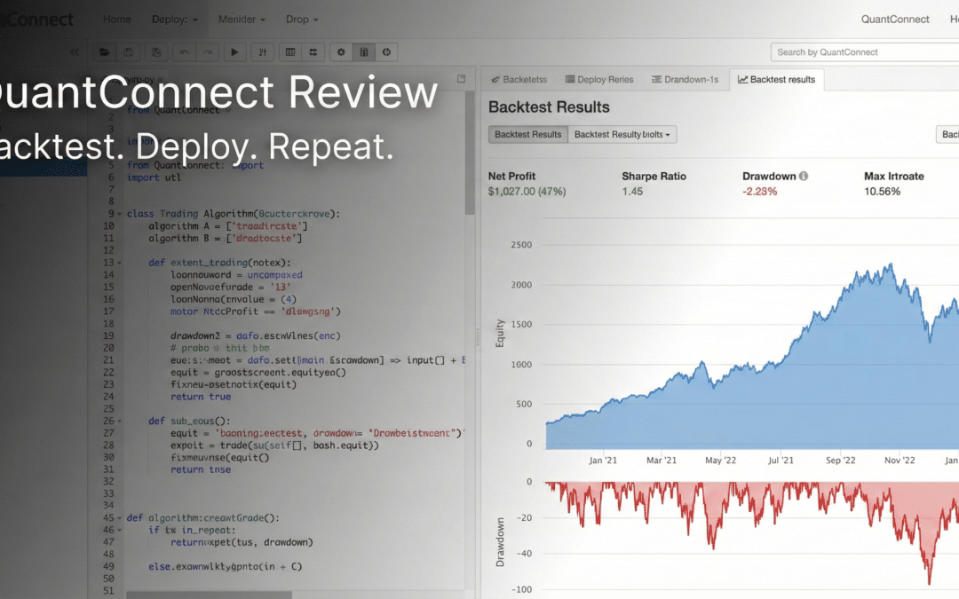This screenshot has width=959, height=599.
Task: Click the round power icon
Action: [386, 52]
